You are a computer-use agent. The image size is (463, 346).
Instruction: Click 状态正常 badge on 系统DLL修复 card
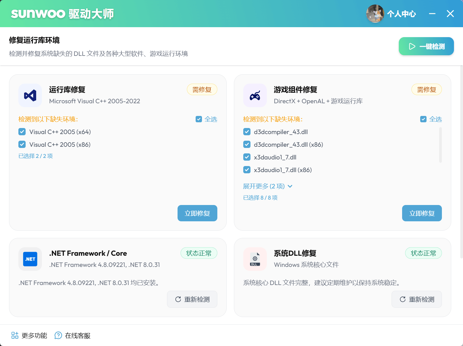click(424, 253)
